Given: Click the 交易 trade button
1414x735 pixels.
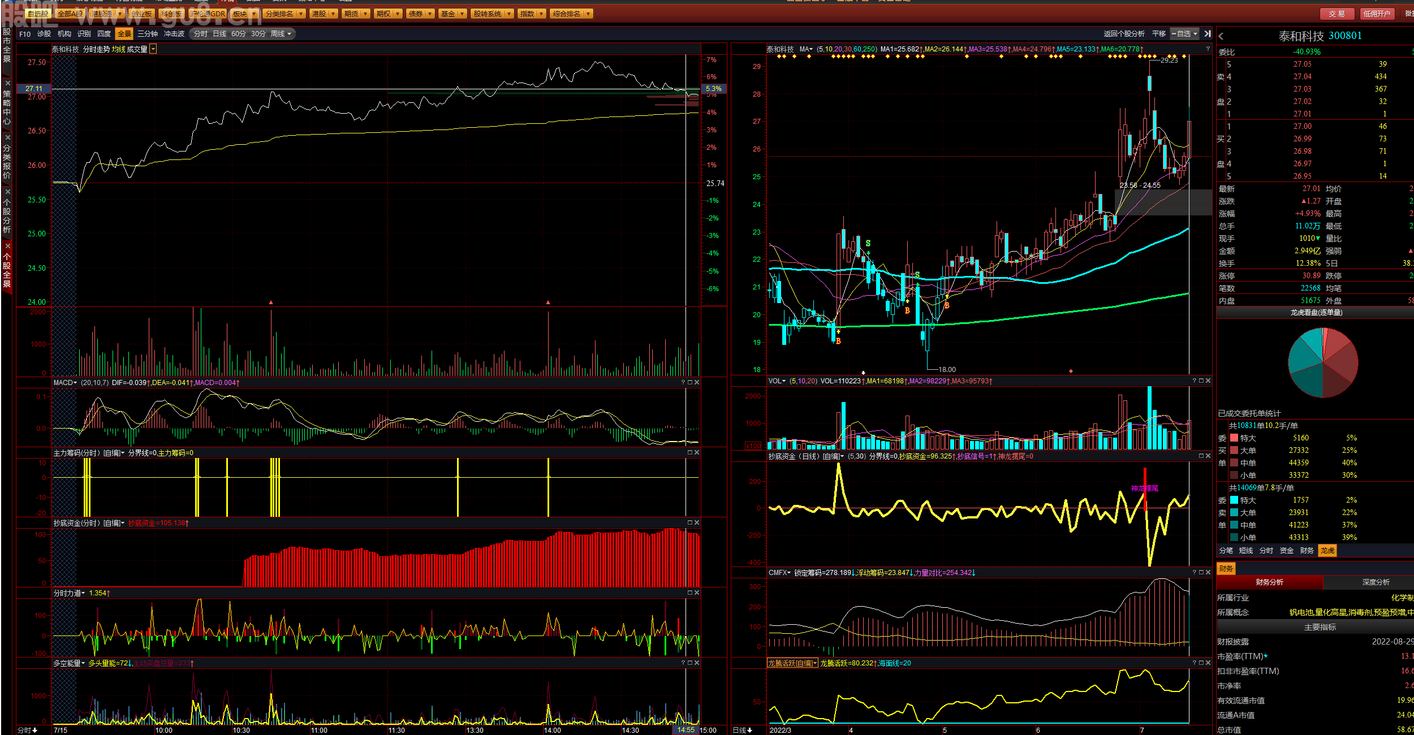Looking at the screenshot, I should pos(1337,14).
